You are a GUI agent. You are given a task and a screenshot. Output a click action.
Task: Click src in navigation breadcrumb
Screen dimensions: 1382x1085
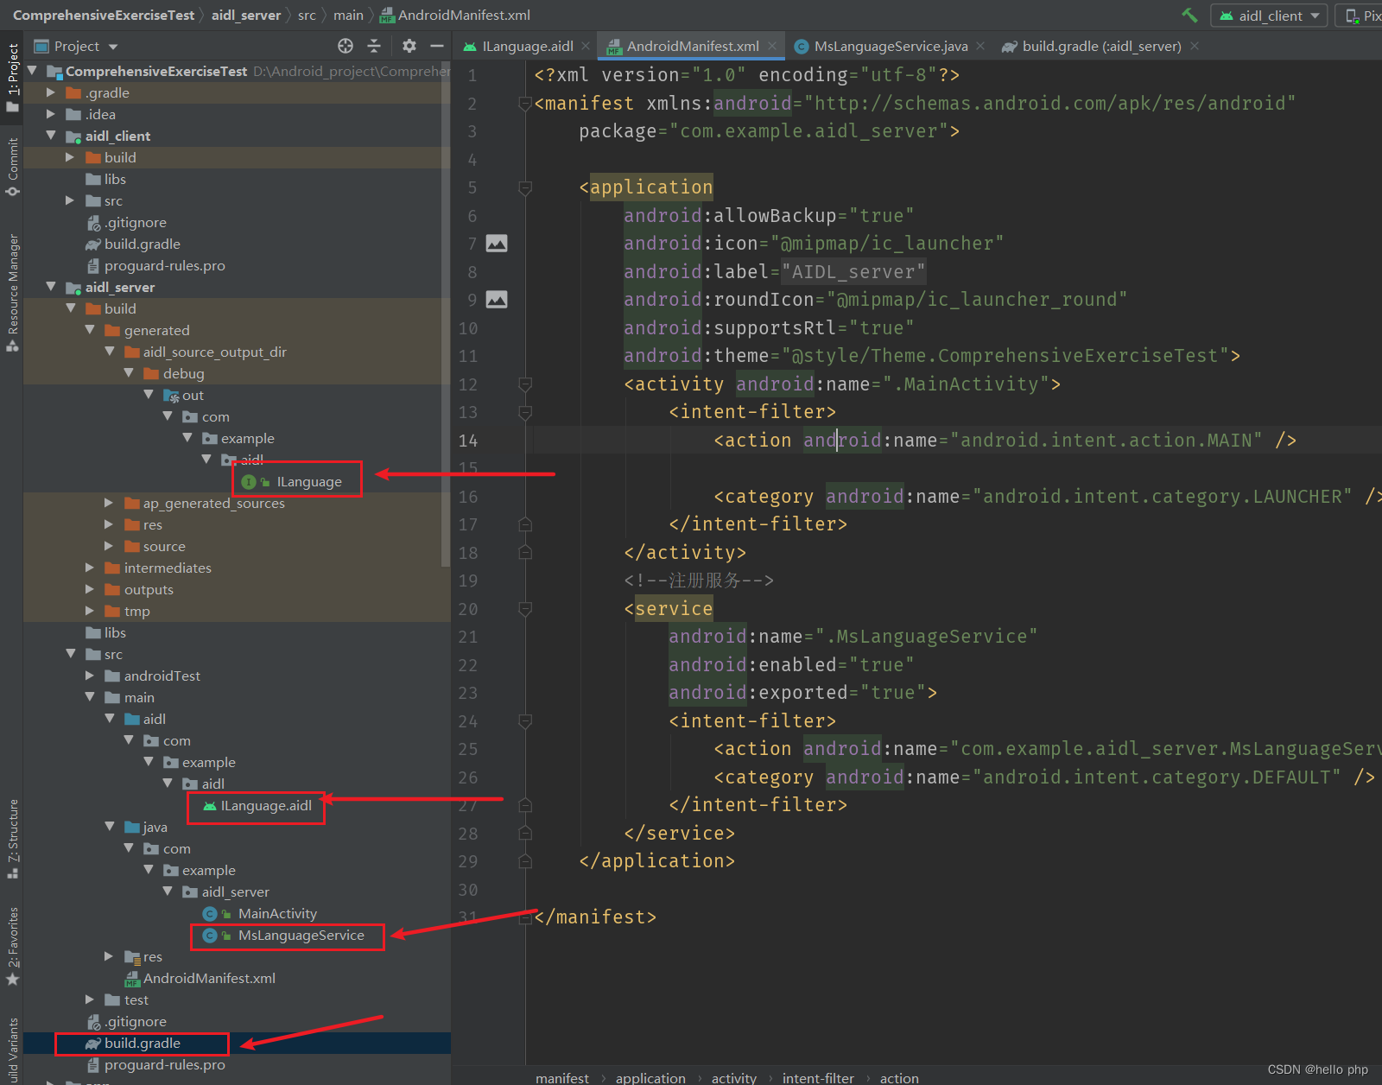tap(307, 16)
